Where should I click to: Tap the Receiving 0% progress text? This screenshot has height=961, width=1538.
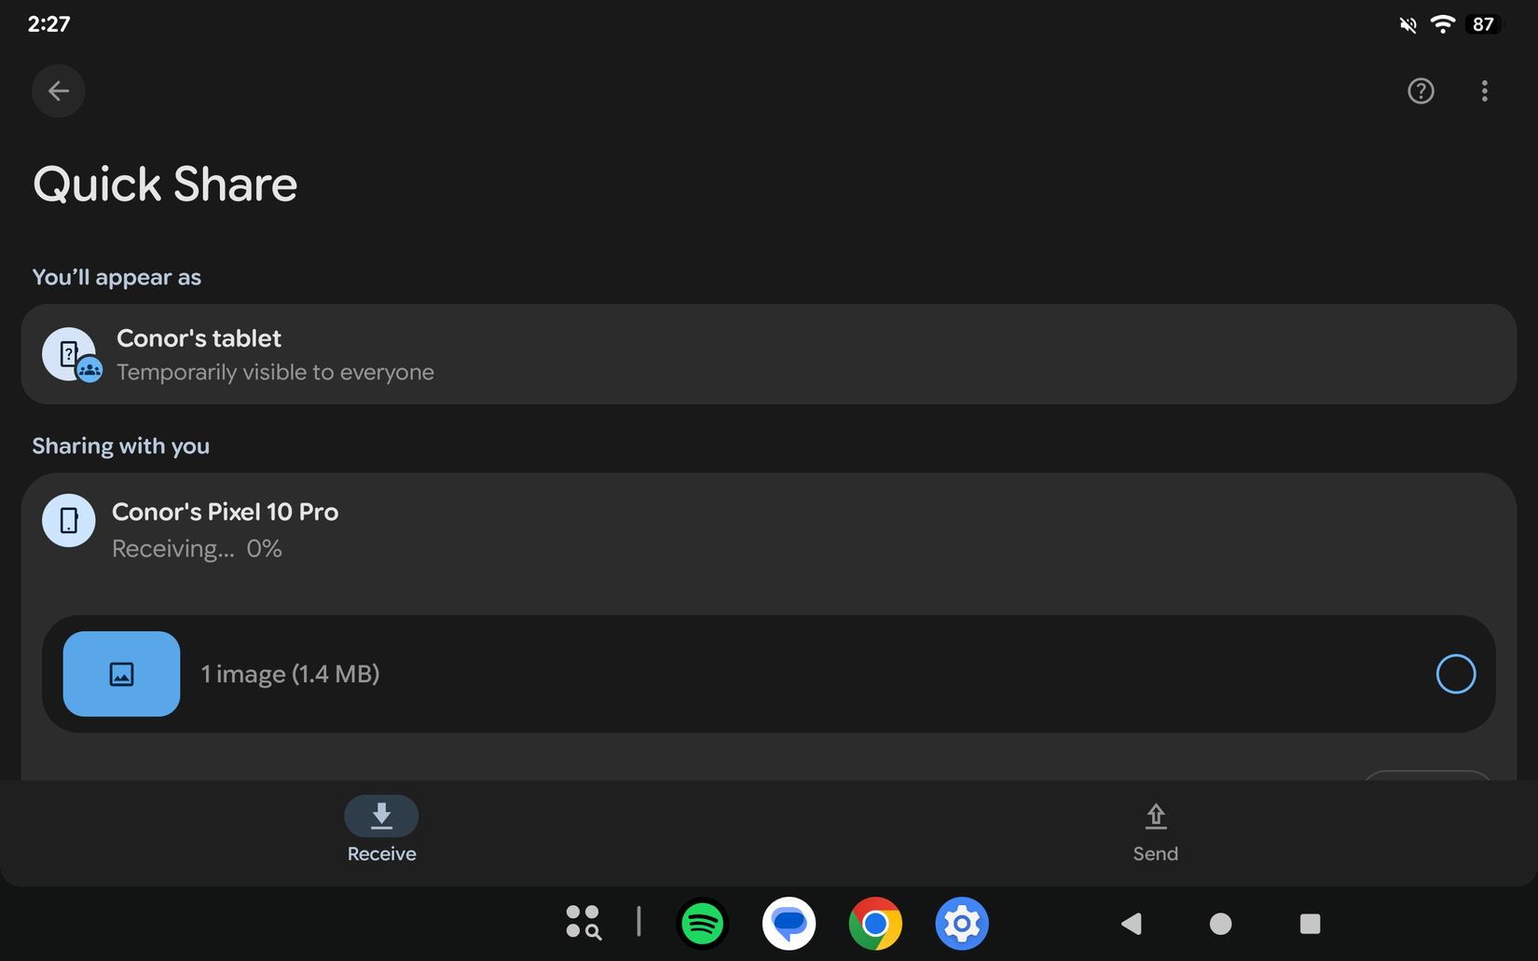[x=196, y=548]
